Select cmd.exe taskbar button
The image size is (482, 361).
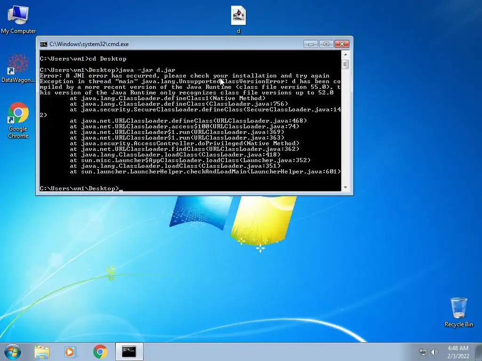129,352
